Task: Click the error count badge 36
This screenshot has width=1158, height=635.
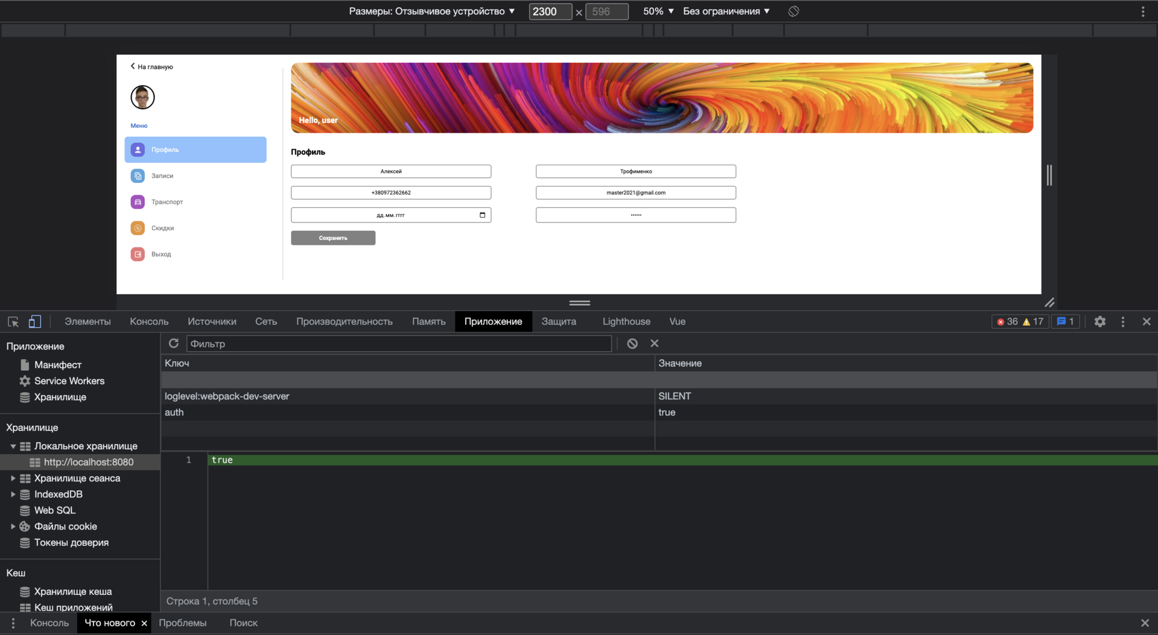Action: point(1007,322)
